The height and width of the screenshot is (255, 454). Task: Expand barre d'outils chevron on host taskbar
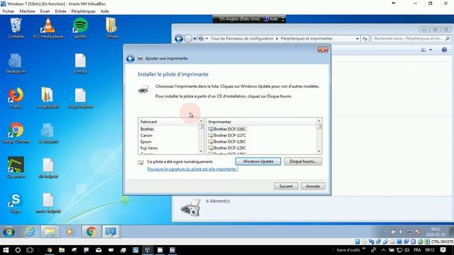tap(364, 249)
